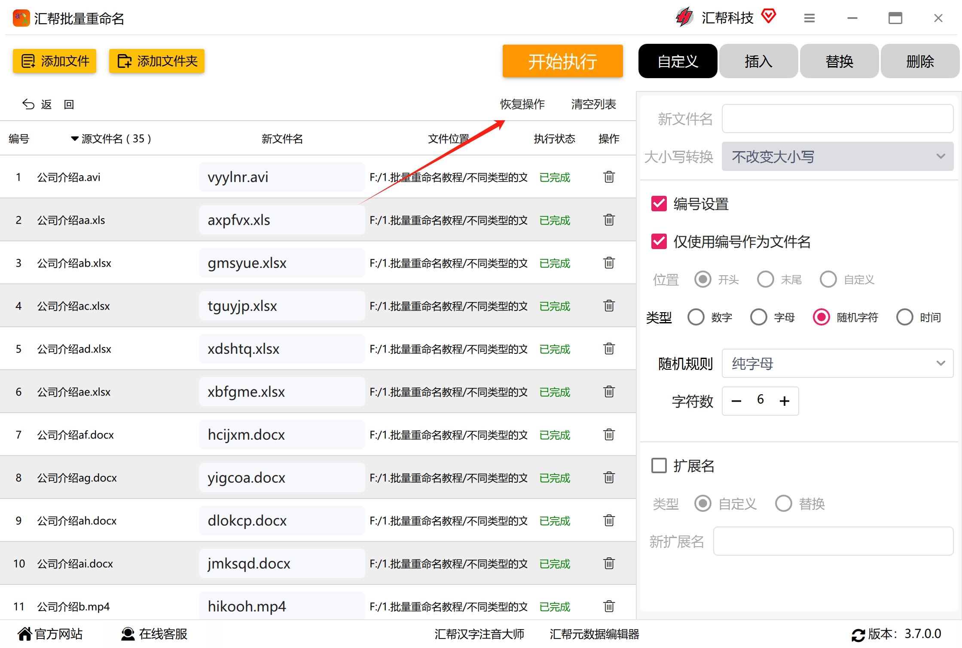This screenshot has width=962, height=648.
Task: Click source name 公司介绍b.mp4
Action: pyautogui.click(x=73, y=606)
